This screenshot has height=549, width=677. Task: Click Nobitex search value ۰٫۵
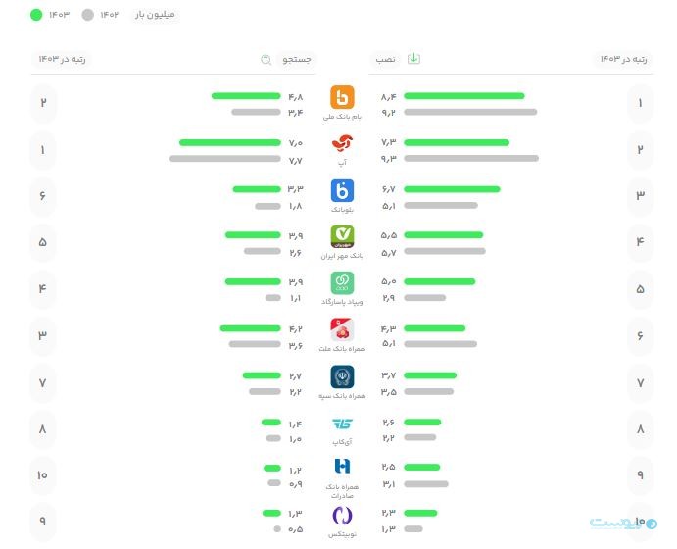(x=295, y=529)
